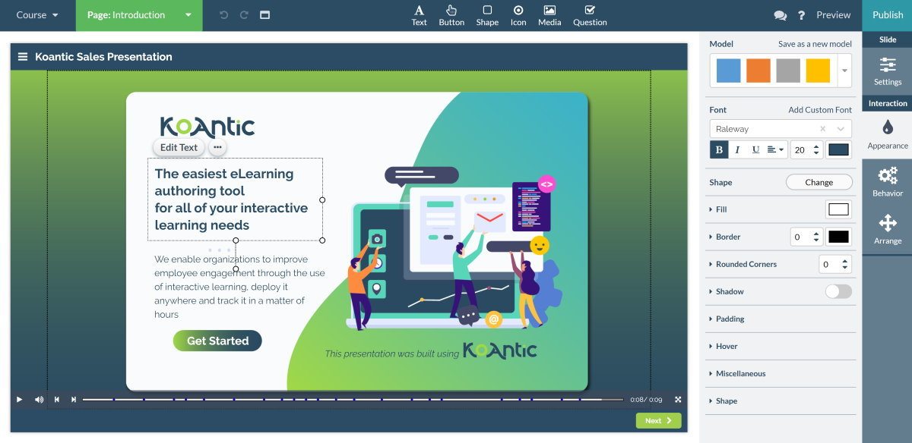Click the Change shape button
The height and width of the screenshot is (443, 912).
point(819,182)
